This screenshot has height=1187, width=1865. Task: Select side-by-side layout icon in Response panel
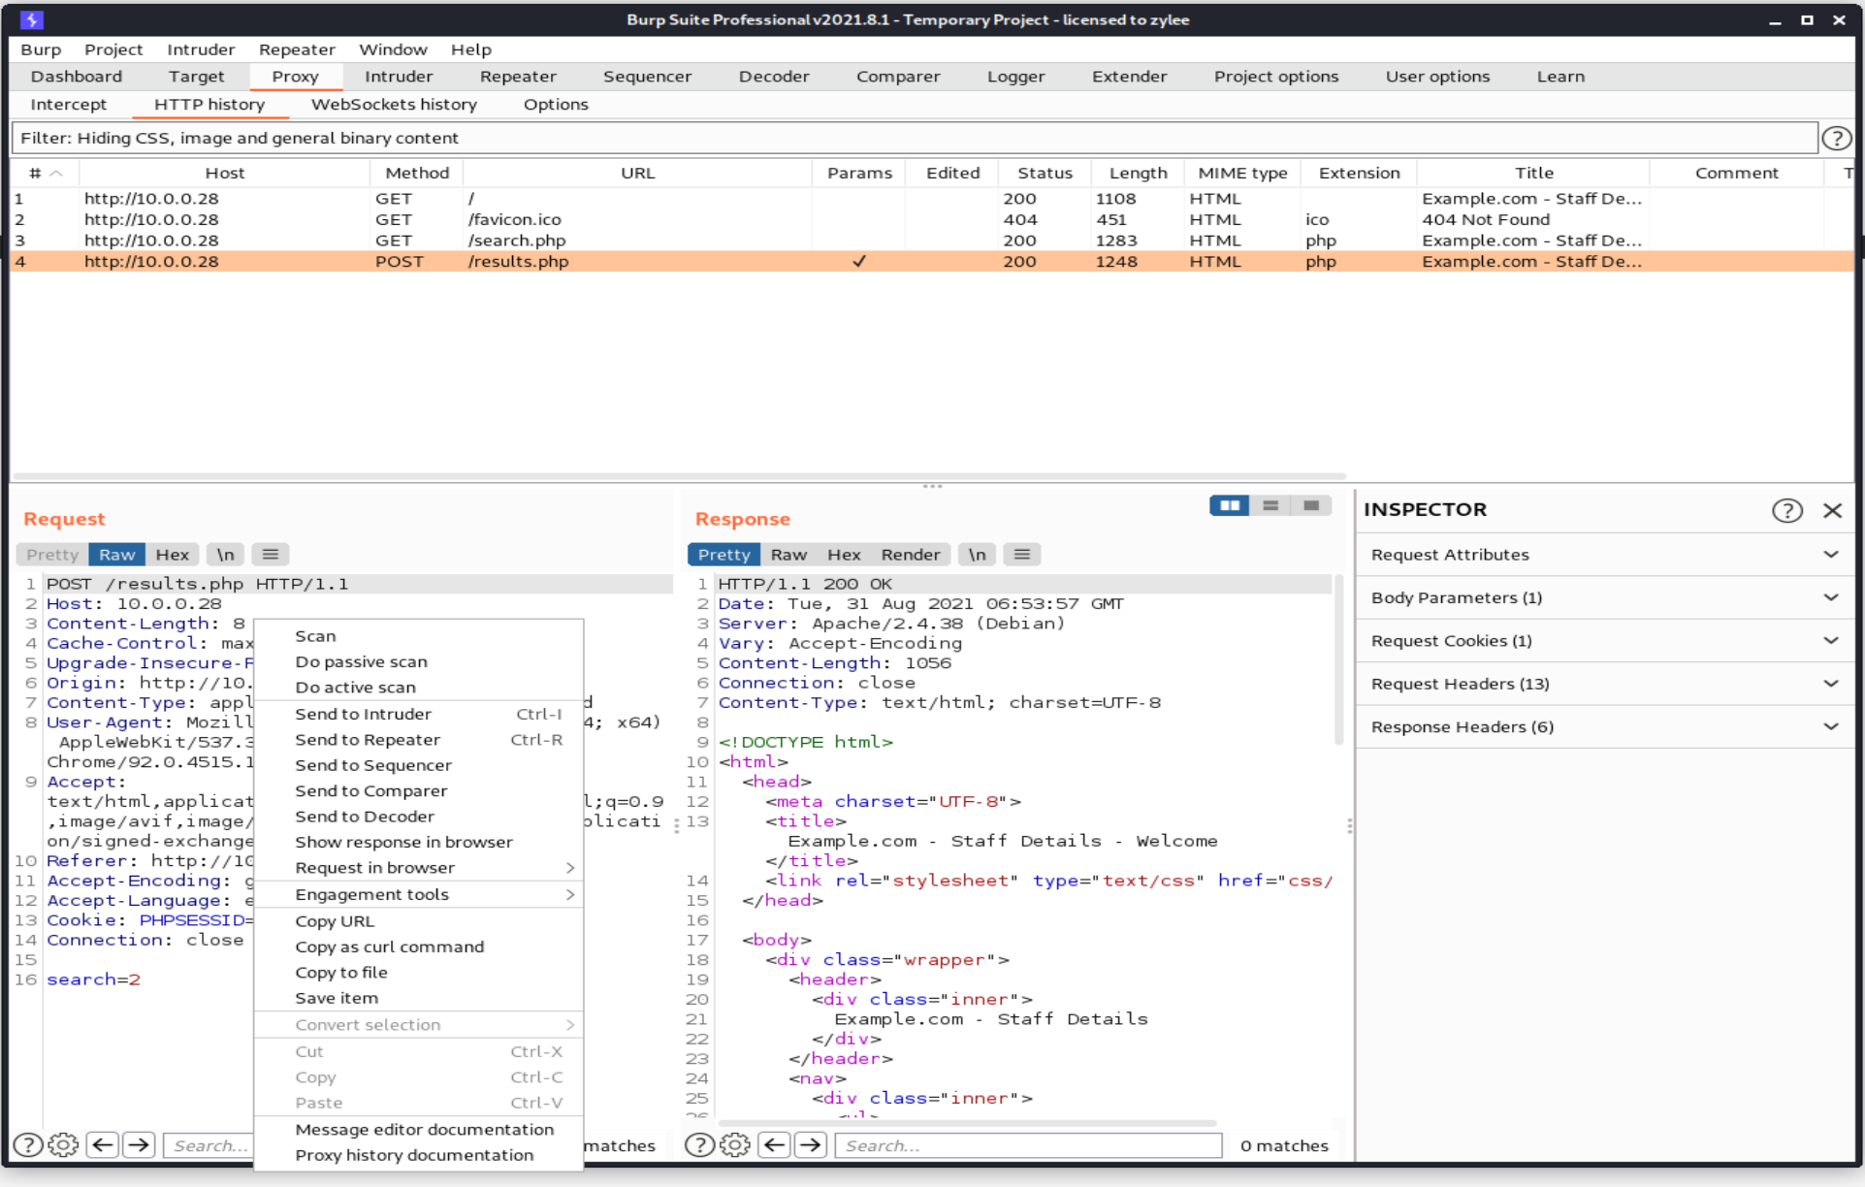point(1229,505)
